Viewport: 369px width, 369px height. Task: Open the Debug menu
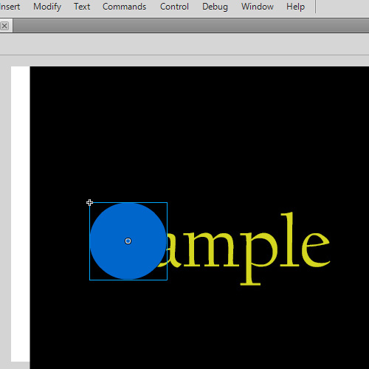pos(215,7)
